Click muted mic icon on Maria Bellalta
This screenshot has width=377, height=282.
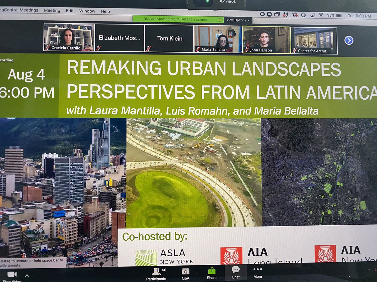[x=198, y=49]
